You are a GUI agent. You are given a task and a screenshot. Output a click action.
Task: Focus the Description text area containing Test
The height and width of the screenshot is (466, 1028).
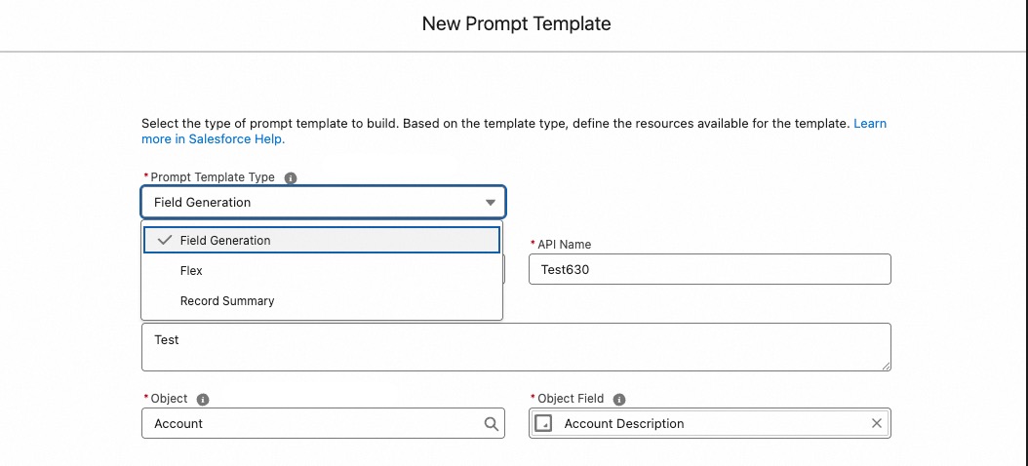[515, 347]
